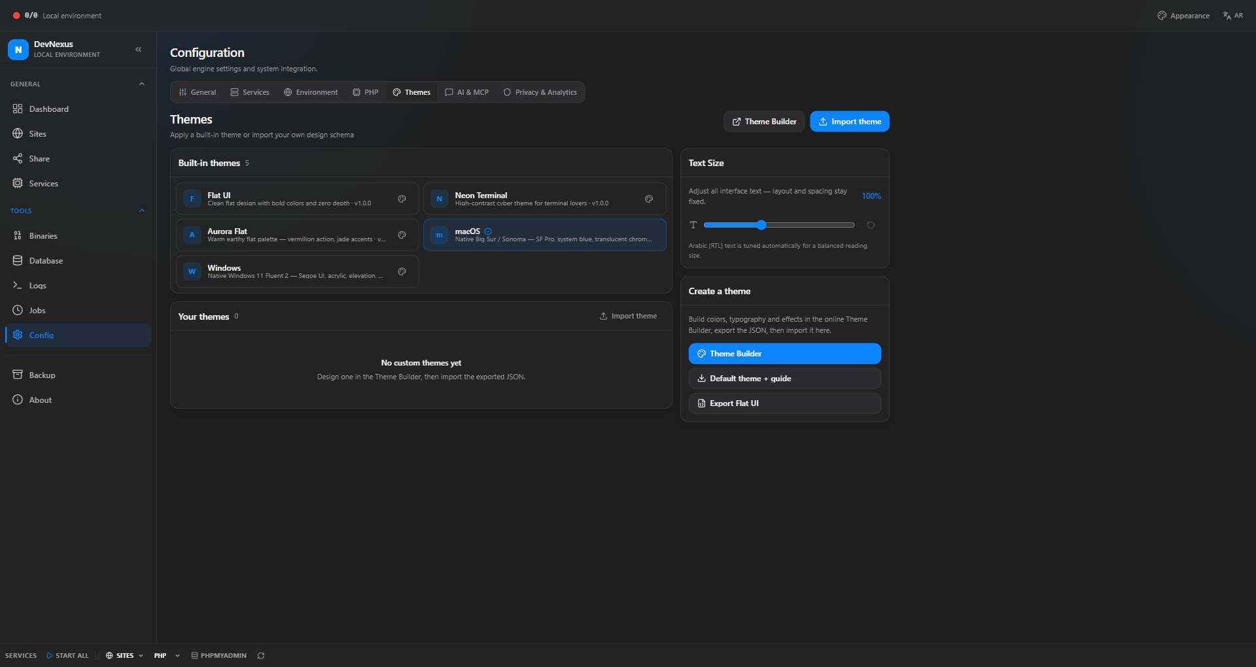Click the Text Size slider handle
1256x667 pixels.
coord(761,225)
